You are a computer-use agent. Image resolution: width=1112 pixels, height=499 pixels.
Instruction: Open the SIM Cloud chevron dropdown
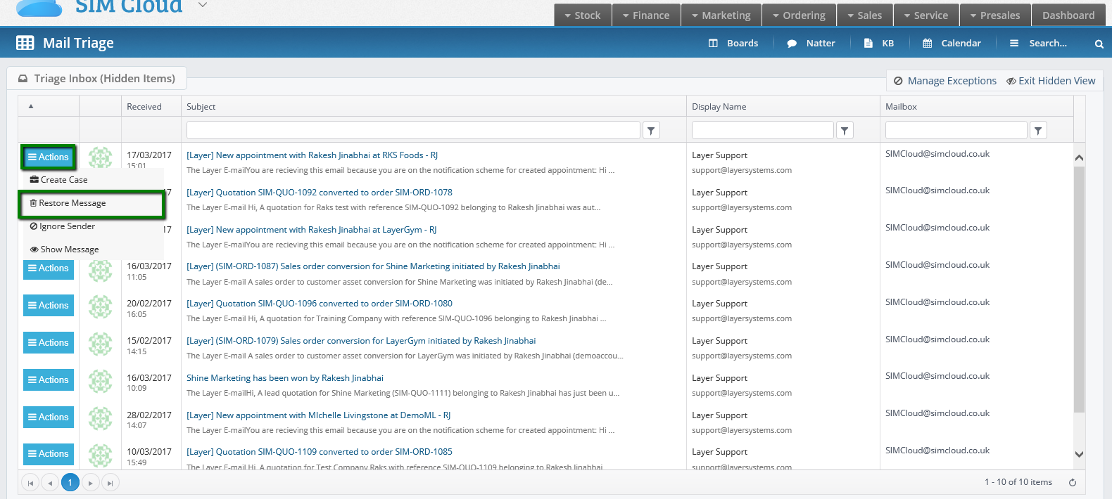[203, 5]
